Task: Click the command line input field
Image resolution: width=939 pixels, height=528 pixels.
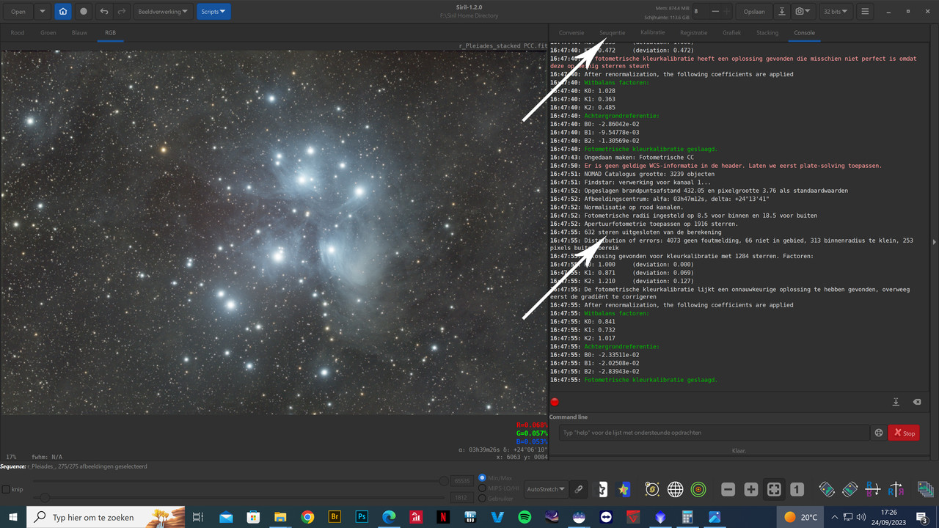Action: point(714,433)
